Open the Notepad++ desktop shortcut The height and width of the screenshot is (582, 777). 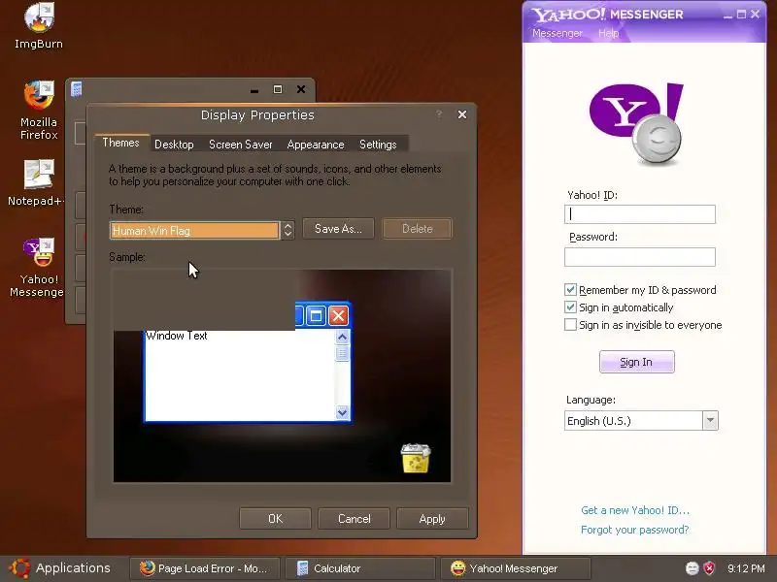pos(36,182)
